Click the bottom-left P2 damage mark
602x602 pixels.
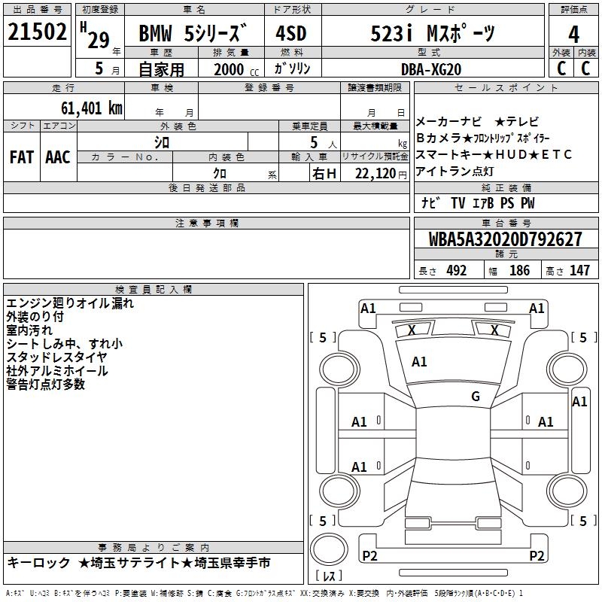coord(369,556)
